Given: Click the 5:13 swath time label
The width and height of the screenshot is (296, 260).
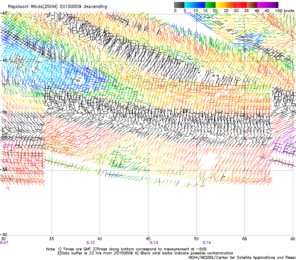Looking at the screenshot, I should click(154, 243).
